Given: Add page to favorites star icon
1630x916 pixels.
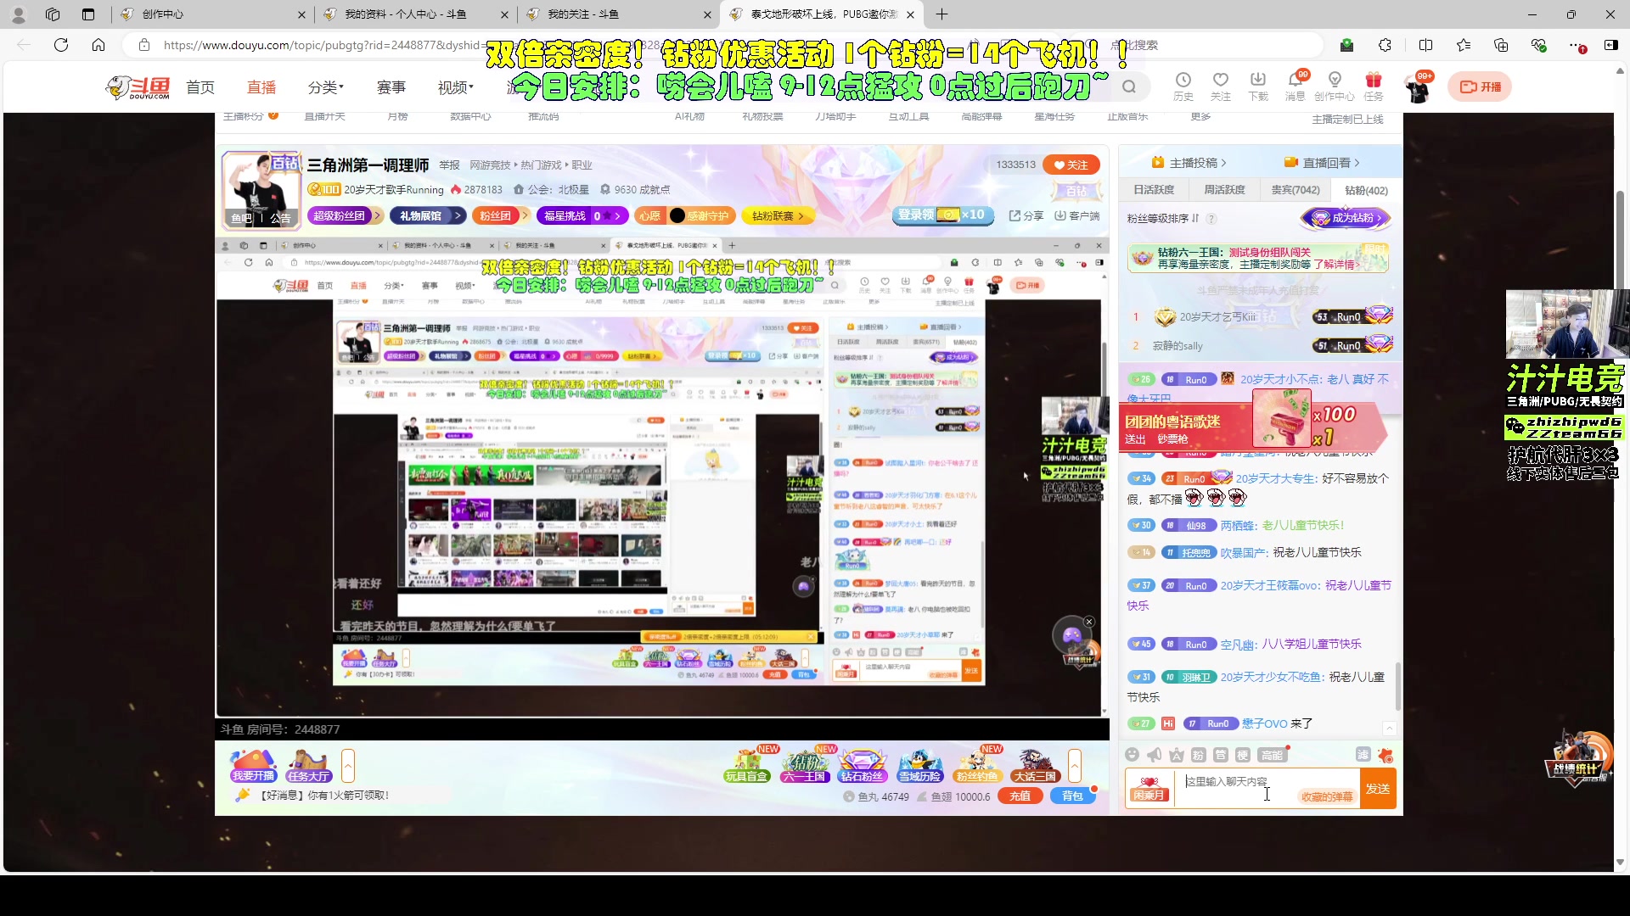Looking at the screenshot, I should coord(1464,45).
